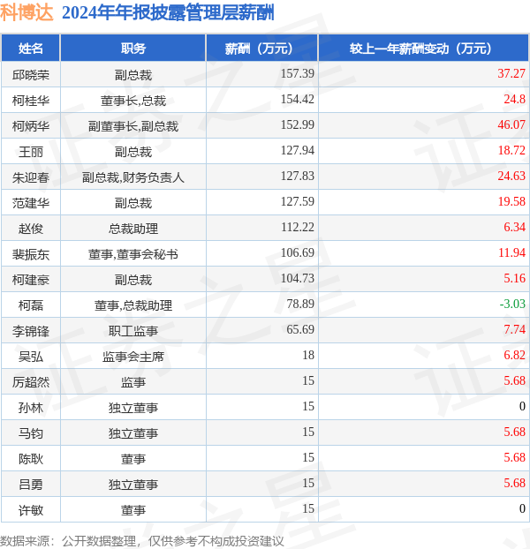
Task: Click the change value 6.82
Action: coord(515,355)
